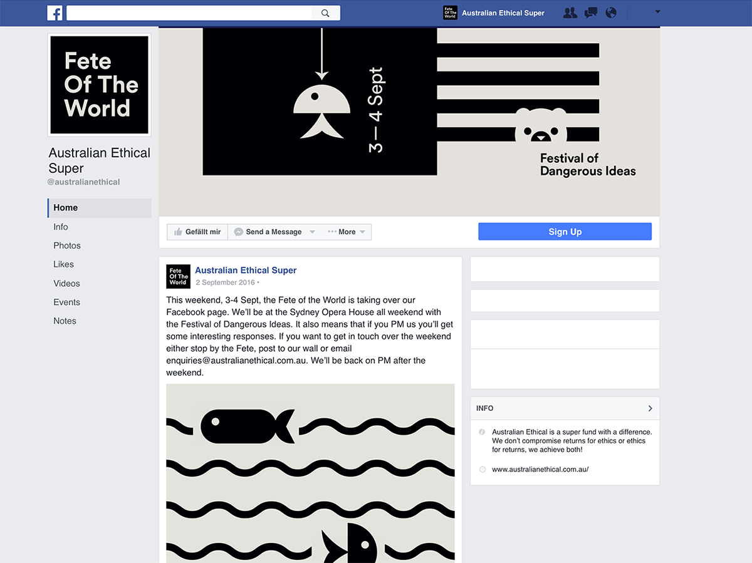752x563 pixels.
Task: Open the messages chat icon
Action: tap(590, 13)
